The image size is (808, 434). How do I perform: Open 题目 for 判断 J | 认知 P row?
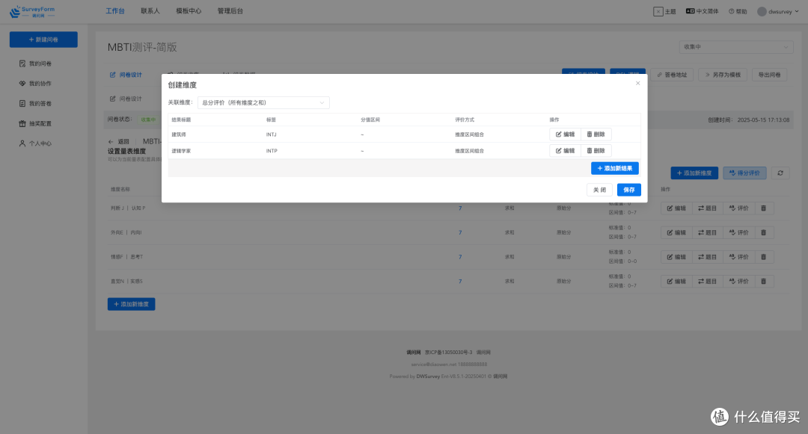[707, 208]
